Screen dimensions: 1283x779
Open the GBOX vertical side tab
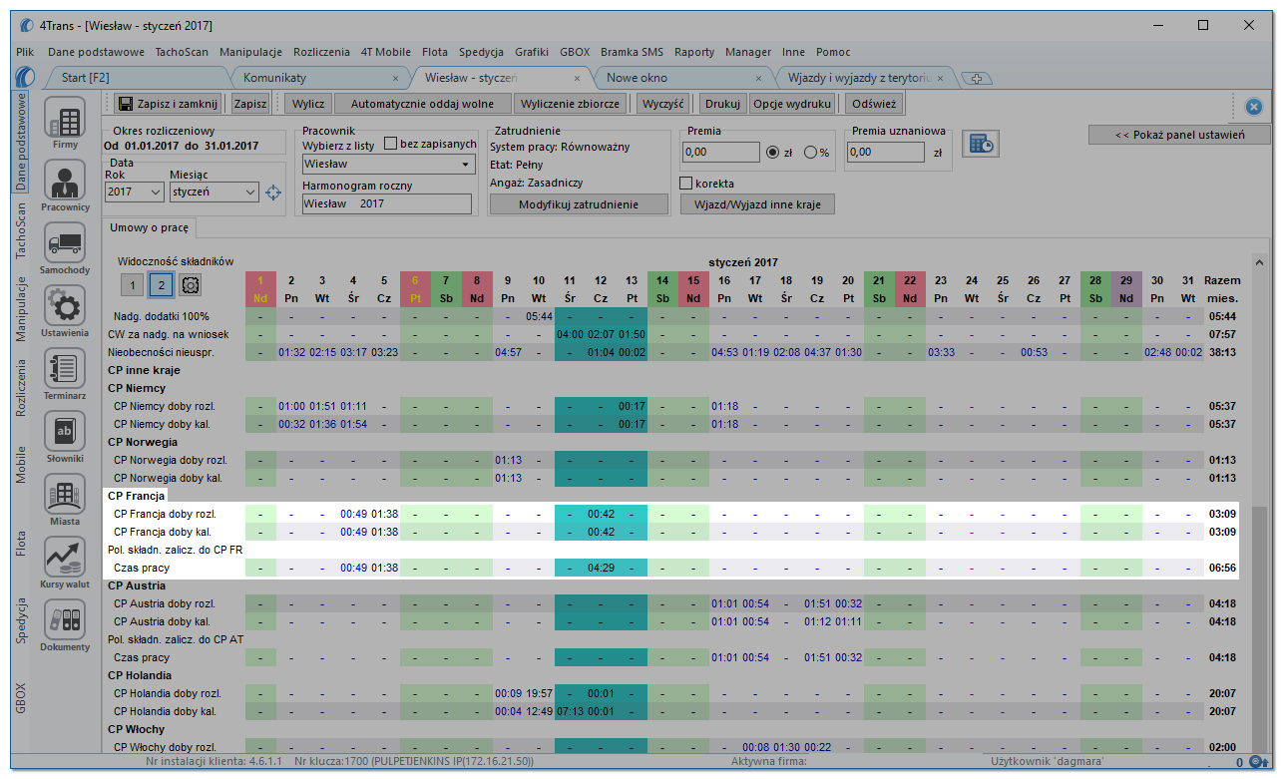tap(22, 698)
